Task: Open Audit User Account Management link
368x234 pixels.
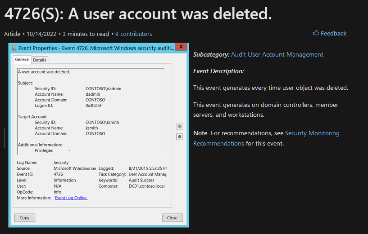Action: click(x=277, y=54)
